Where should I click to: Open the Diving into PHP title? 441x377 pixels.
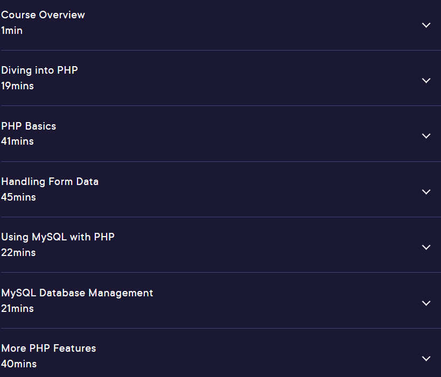pos(39,70)
